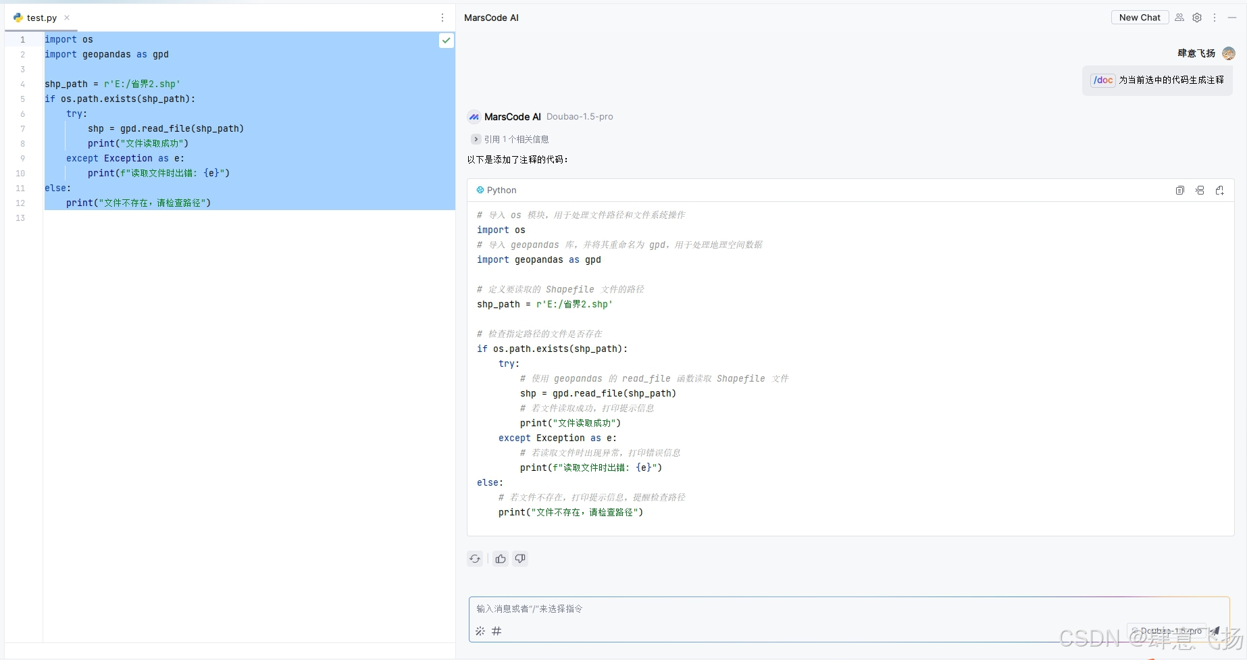Click print("文件读取成功") in the editor
Screen dimensions: 1247x660
click(138, 144)
